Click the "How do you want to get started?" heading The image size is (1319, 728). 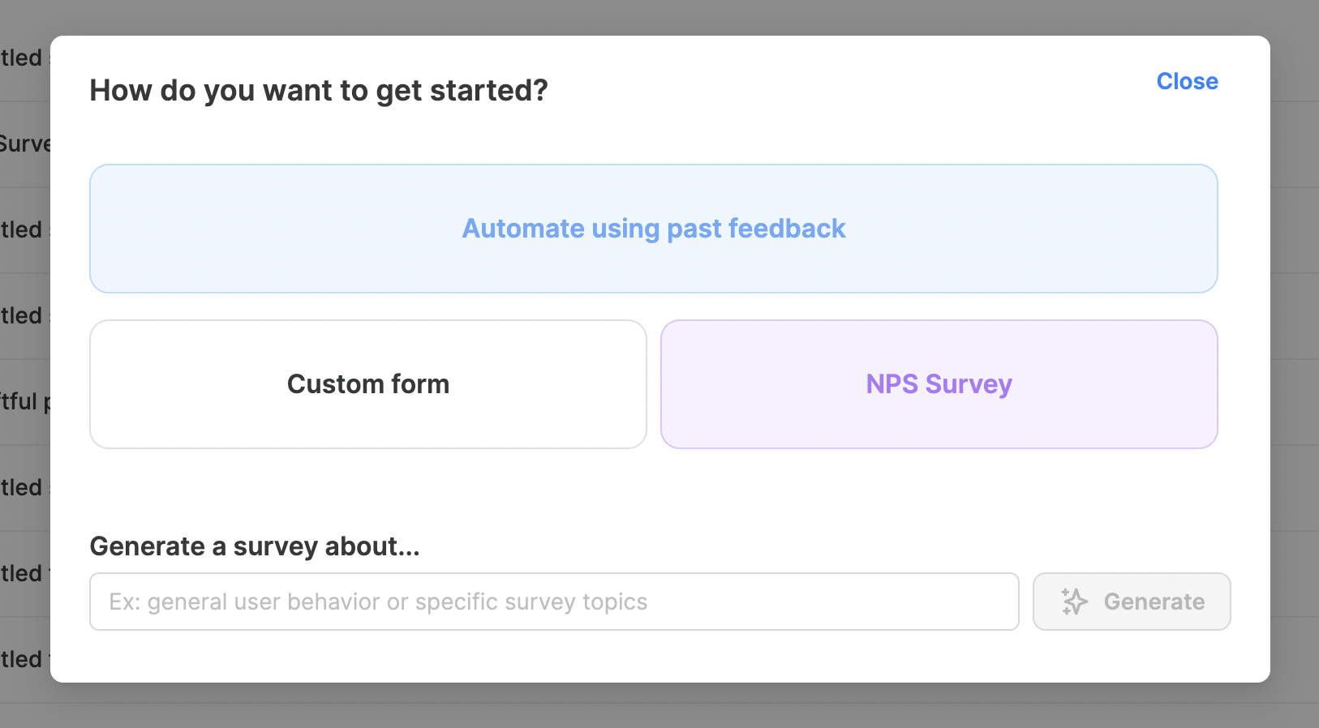(x=319, y=91)
